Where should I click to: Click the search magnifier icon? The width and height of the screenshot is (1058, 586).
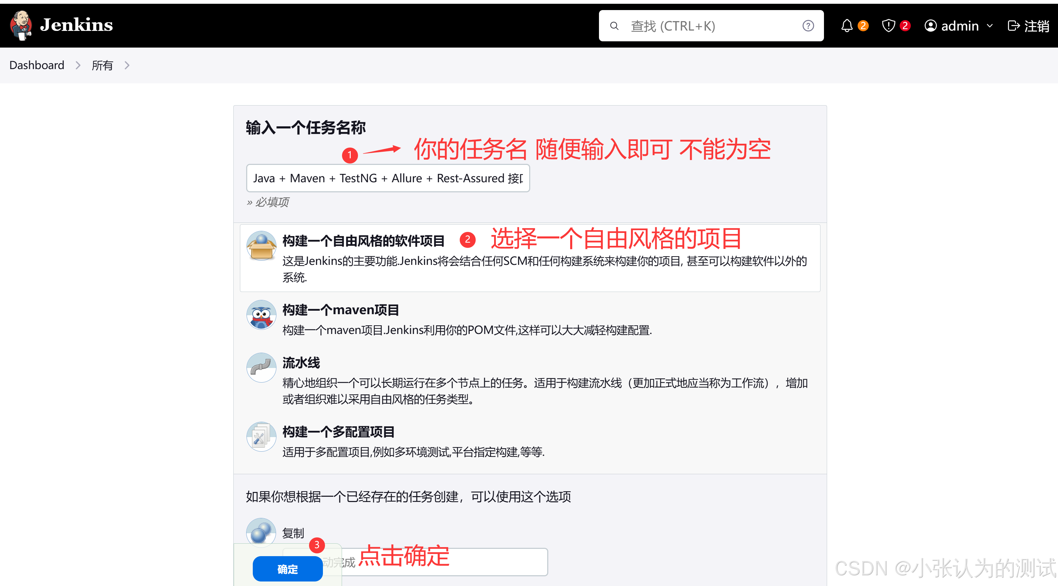(614, 26)
